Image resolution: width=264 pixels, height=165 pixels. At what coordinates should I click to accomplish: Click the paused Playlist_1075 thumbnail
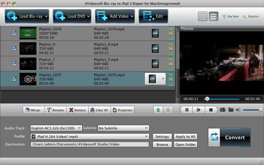click(28, 79)
